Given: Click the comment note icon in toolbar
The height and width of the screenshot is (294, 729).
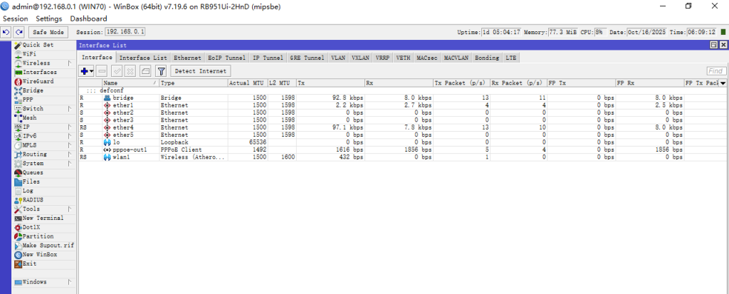Looking at the screenshot, I should pos(145,71).
